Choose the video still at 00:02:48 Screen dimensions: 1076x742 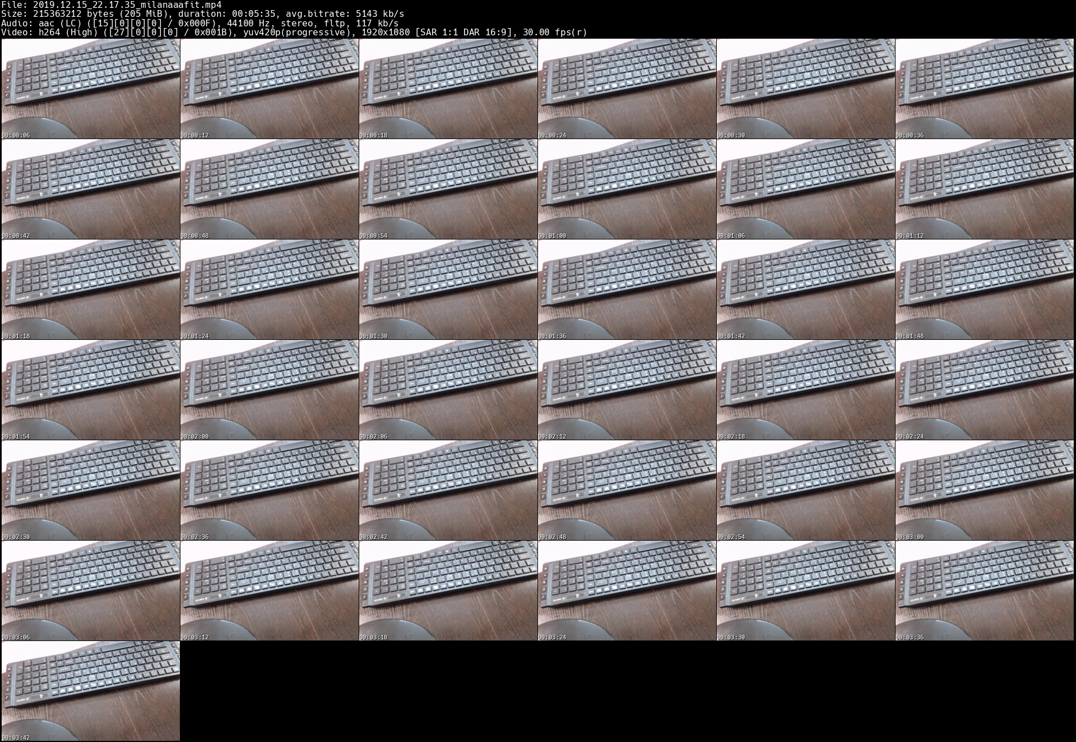click(x=627, y=490)
